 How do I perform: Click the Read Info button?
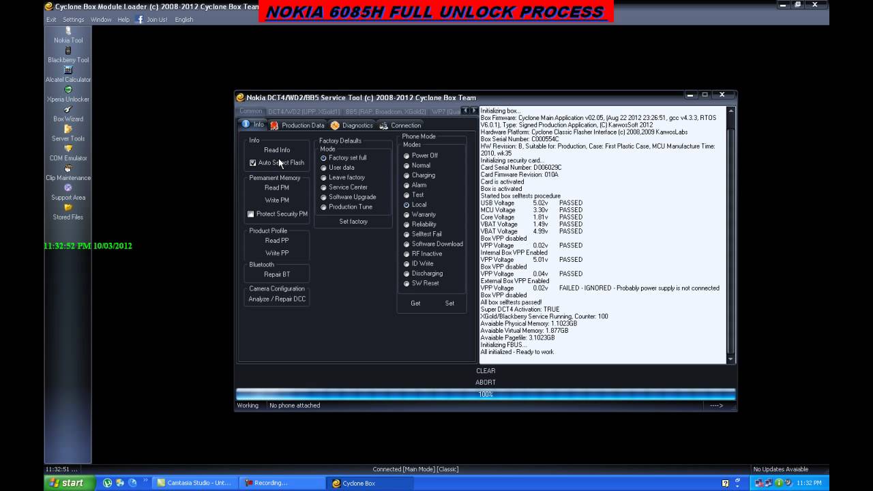[x=277, y=150]
